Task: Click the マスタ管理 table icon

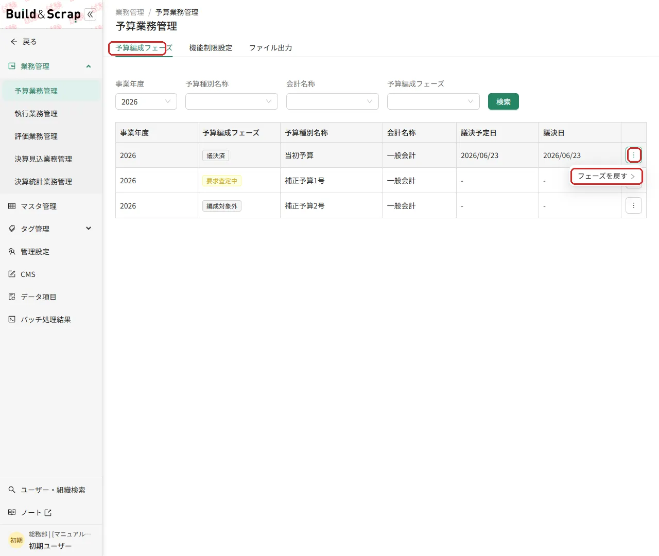Action: click(x=12, y=206)
